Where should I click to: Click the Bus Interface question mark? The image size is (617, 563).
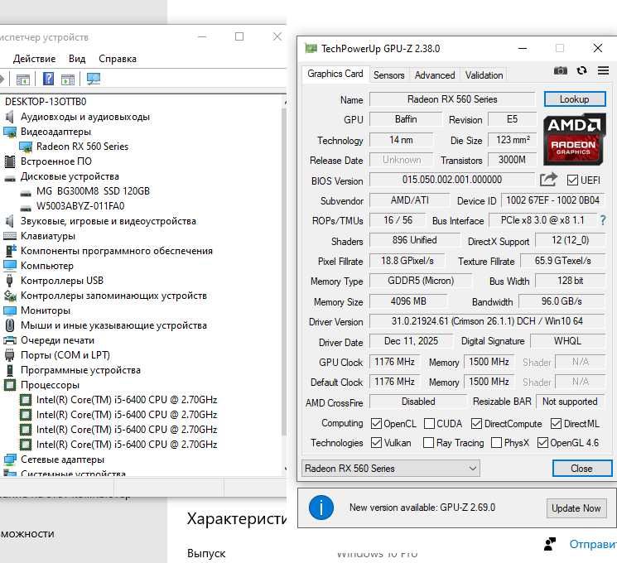pos(603,220)
